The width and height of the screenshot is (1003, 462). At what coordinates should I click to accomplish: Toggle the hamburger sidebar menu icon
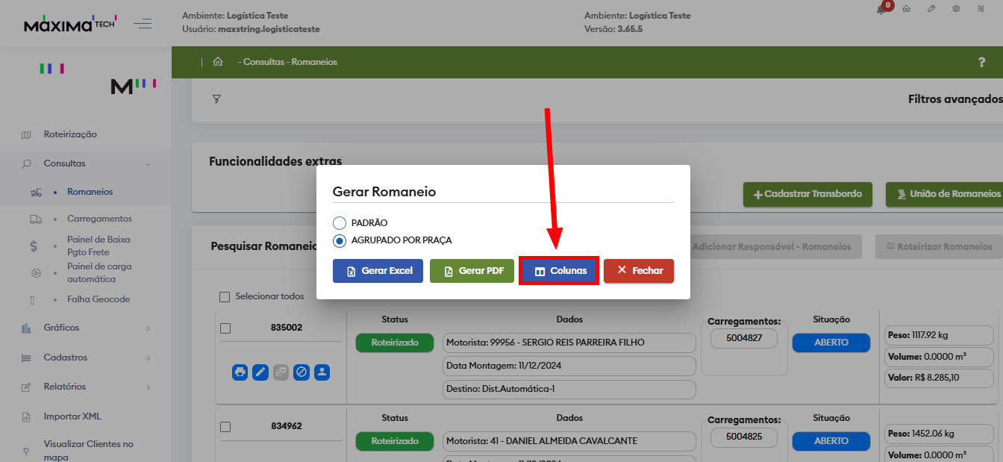click(x=143, y=24)
